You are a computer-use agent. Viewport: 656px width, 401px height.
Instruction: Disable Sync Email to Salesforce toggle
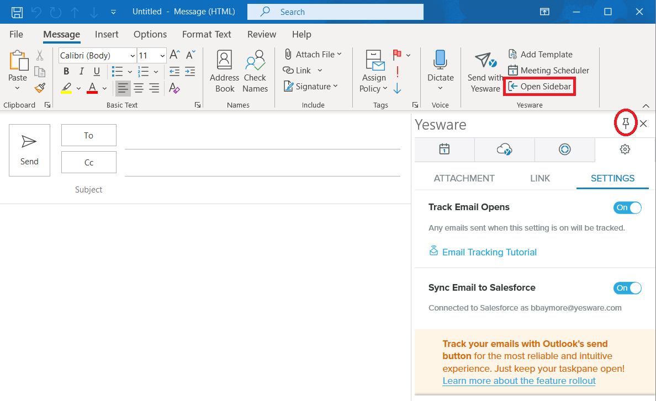[x=627, y=288]
